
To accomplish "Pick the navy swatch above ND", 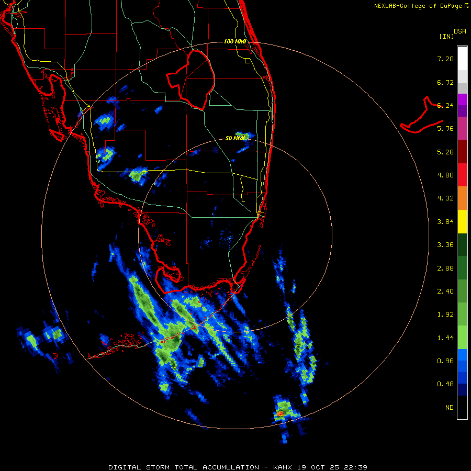I will pos(462,390).
